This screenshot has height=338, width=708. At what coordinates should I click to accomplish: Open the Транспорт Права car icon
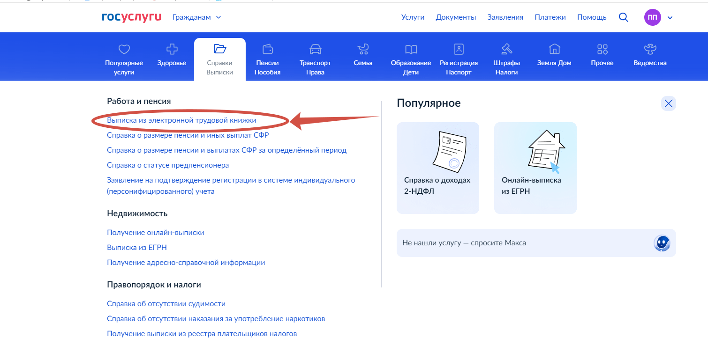315,49
